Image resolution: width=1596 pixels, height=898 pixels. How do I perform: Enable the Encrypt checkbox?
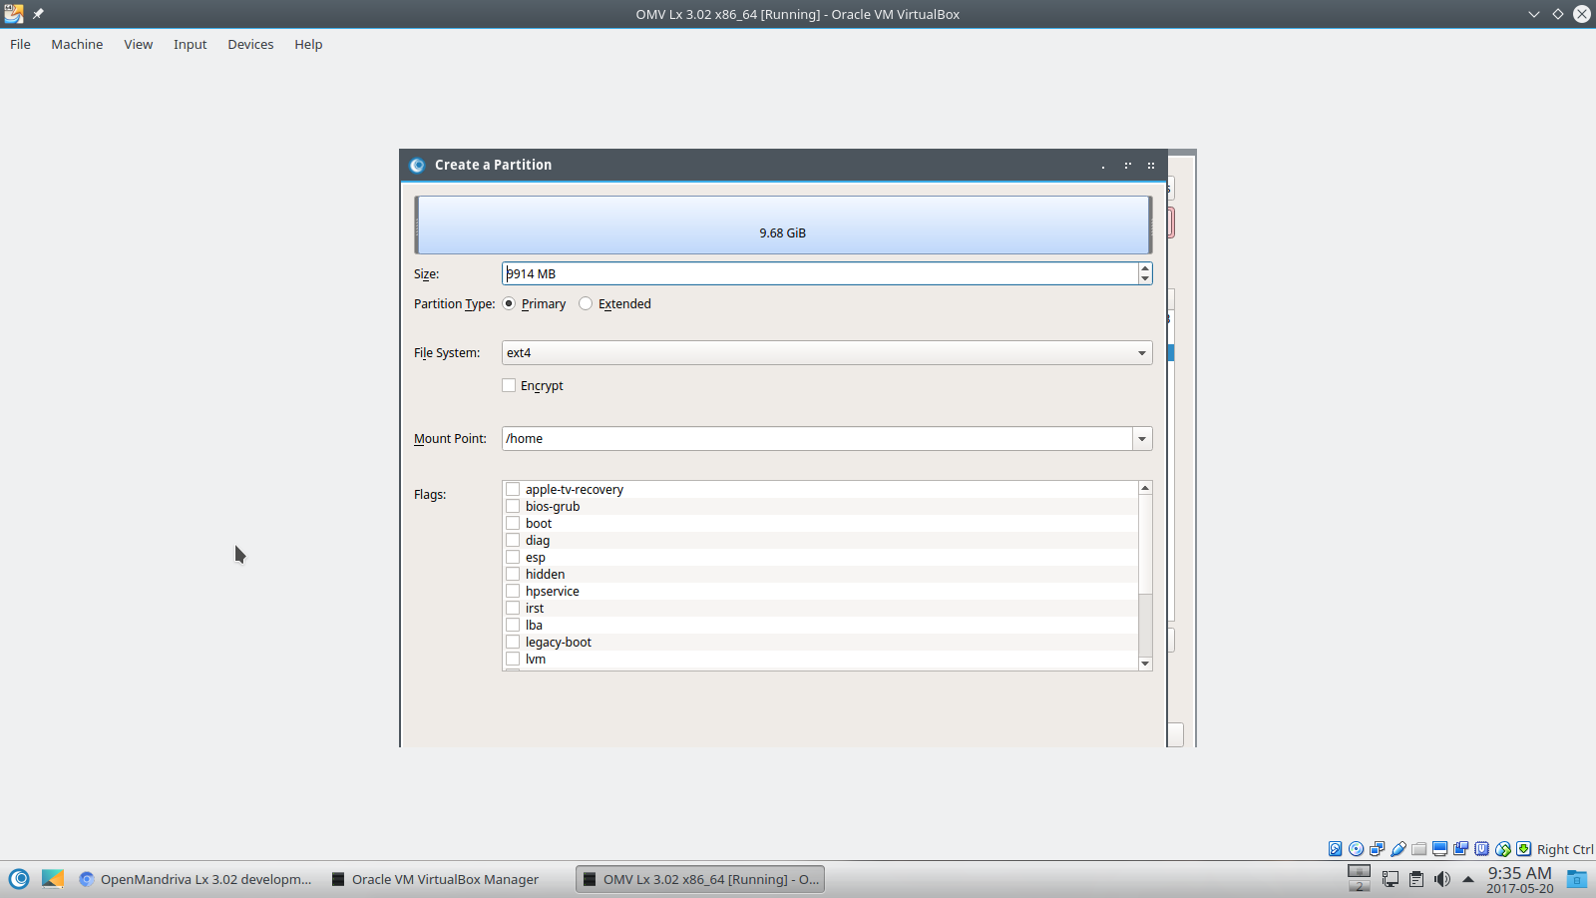coord(510,386)
